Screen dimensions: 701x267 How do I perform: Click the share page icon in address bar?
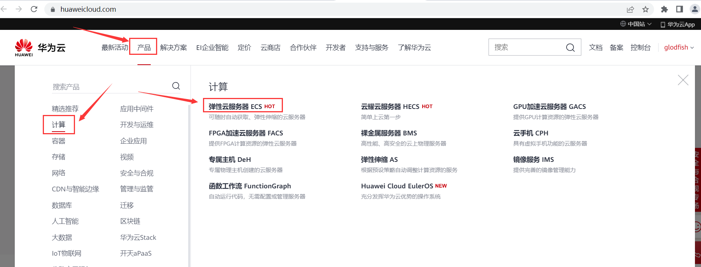(x=631, y=9)
